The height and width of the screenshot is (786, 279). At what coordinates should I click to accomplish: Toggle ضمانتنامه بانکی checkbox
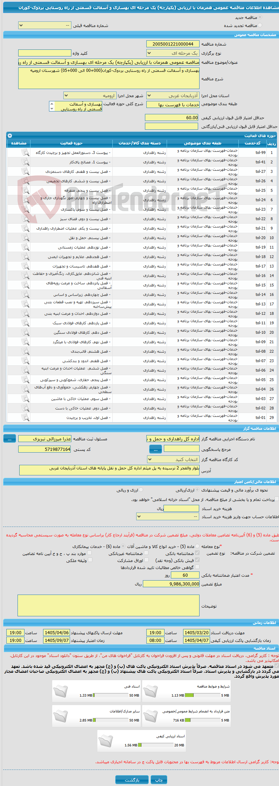pyautogui.click(x=197, y=553)
